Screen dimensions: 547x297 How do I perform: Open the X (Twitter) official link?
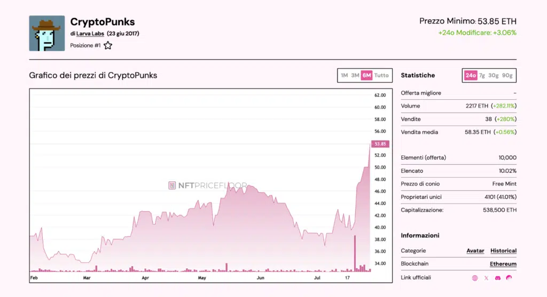pos(486,278)
